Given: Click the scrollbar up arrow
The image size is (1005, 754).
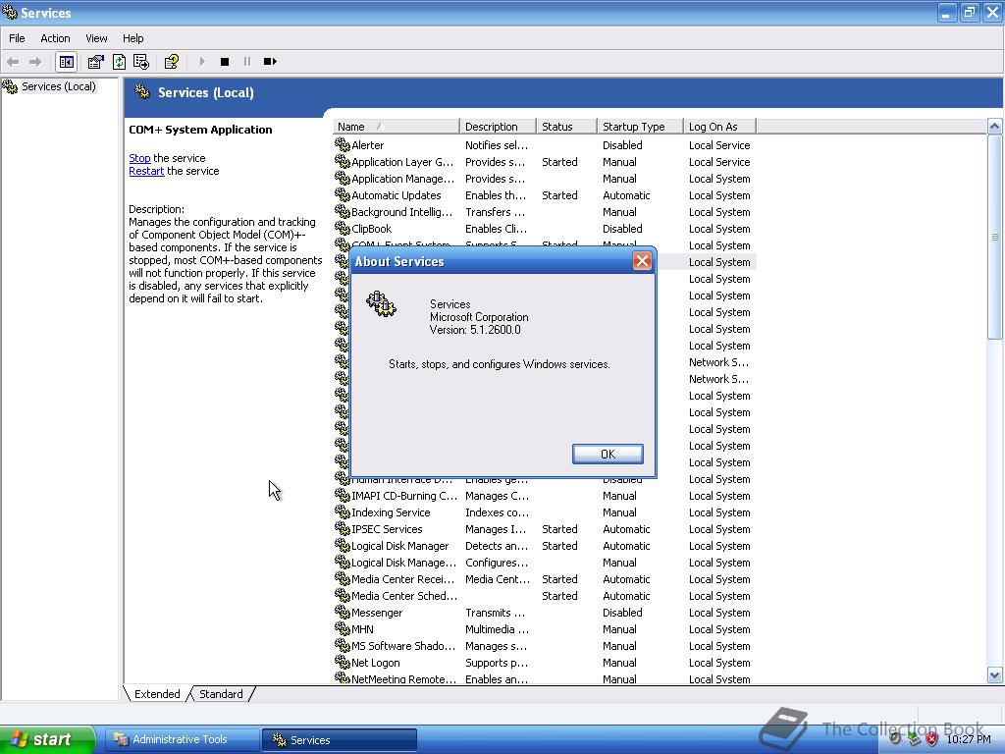Looking at the screenshot, I should click(x=995, y=127).
